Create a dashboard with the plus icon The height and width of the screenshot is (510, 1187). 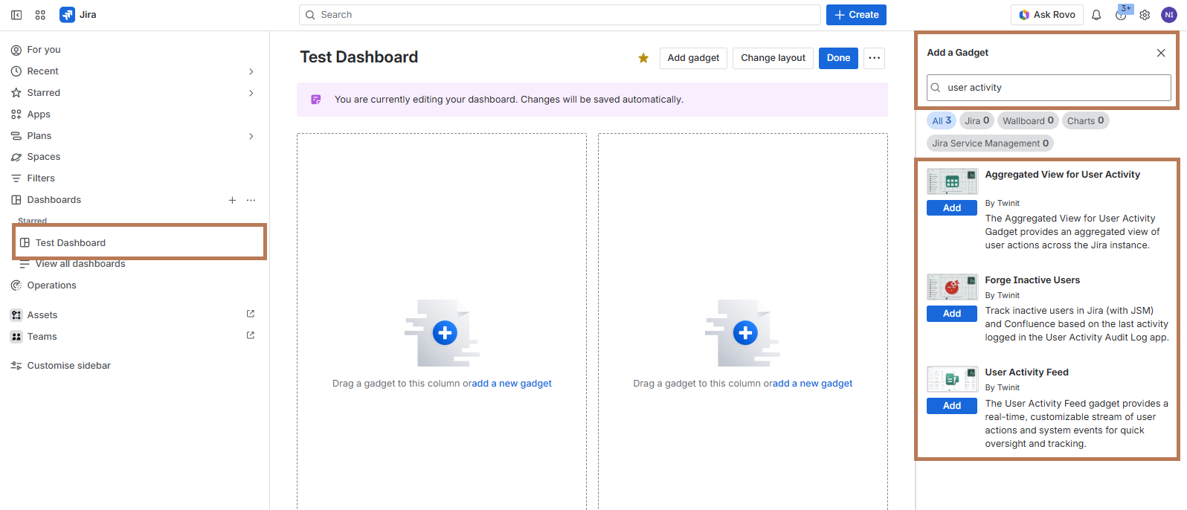pyautogui.click(x=232, y=200)
